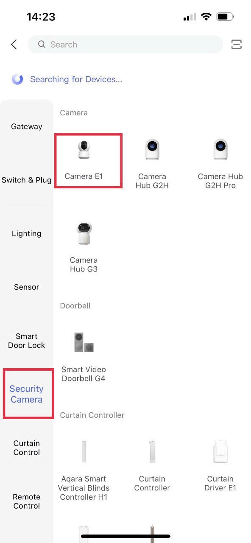
Task: Tap the search magnifier icon
Action: point(41,44)
